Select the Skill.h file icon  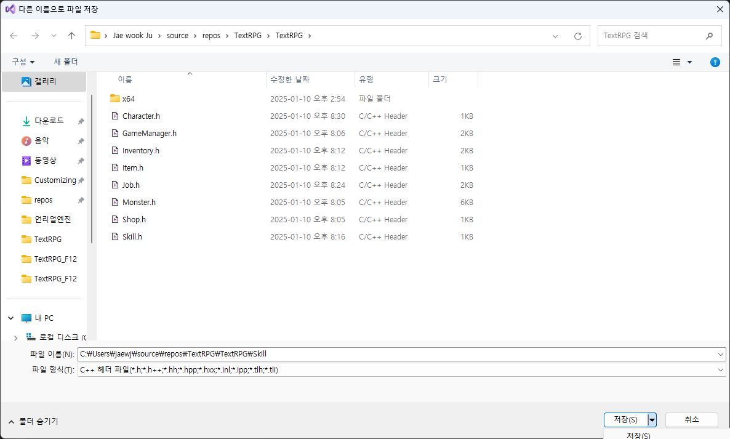(115, 236)
